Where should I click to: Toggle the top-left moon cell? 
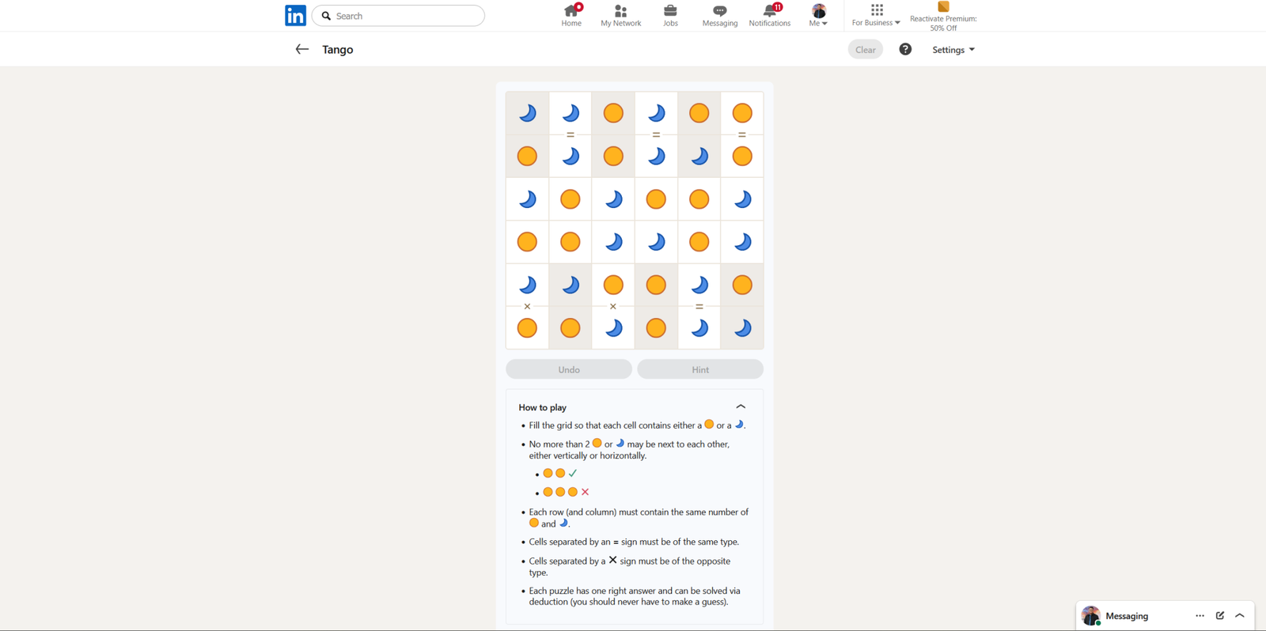527,113
